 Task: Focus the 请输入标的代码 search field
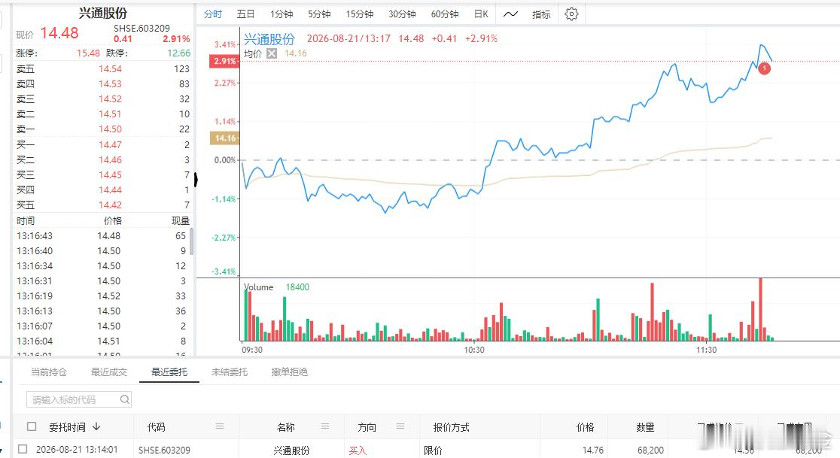(79, 399)
